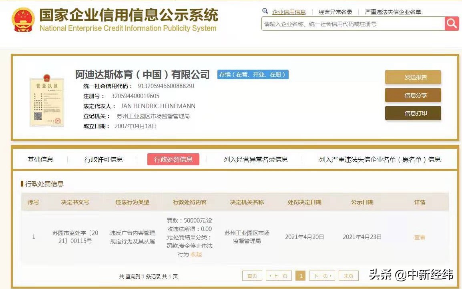Click the 2021年4月23日 publication date cell
The height and width of the screenshot is (289, 462).
(x=362, y=237)
